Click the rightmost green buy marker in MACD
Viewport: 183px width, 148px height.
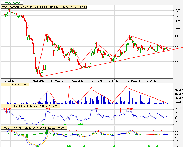pyautogui.click(x=157, y=146)
